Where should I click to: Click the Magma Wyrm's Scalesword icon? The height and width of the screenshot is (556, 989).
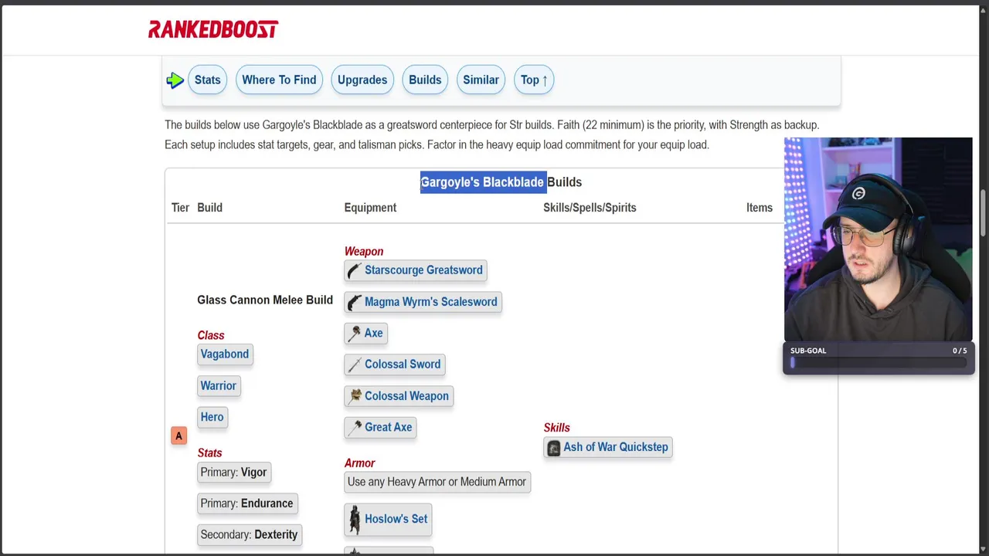point(355,302)
